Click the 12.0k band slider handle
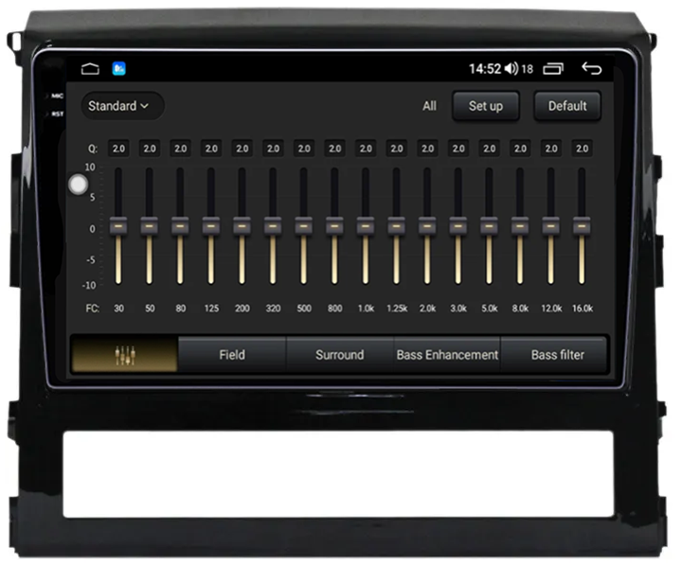The image size is (682, 565). (550, 226)
